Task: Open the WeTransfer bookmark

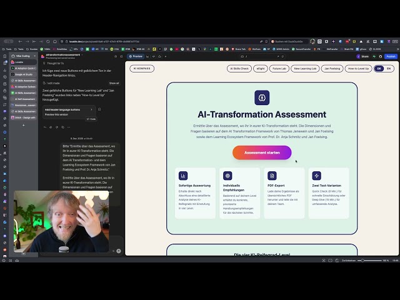Action: (x=330, y=49)
